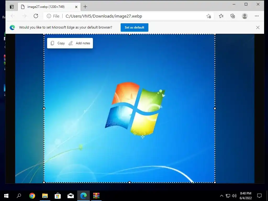Switch to Microsoft Edge taskbar icon
The image size is (268, 201).
83,196
